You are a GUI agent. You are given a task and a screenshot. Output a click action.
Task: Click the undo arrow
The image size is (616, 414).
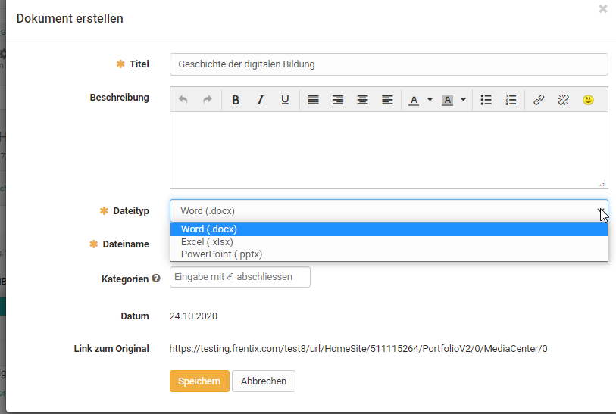click(183, 100)
